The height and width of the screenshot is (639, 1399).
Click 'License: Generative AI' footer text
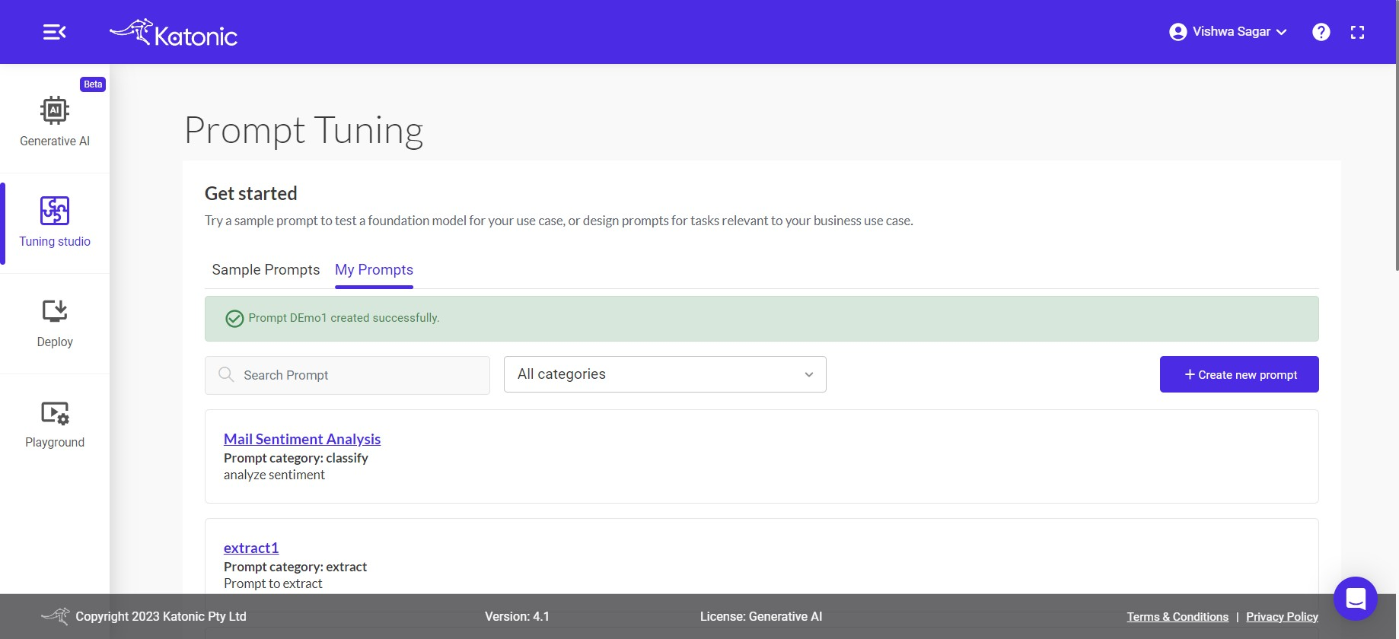(761, 616)
